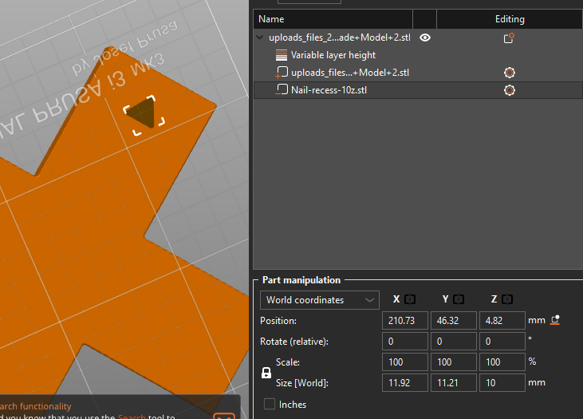583x419 pixels.
Task: Select the uploads_files...+Model+2.stl part row
Action: [418, 73]
